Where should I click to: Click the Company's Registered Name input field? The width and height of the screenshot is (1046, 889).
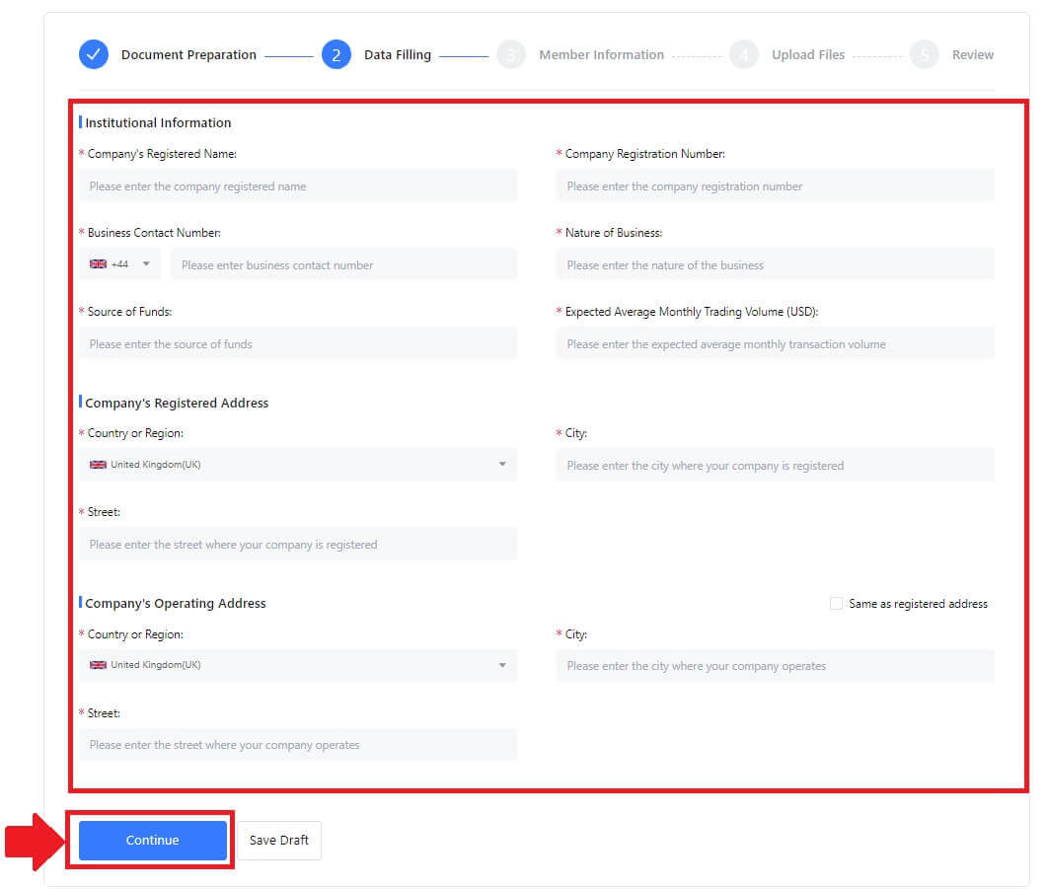pos(301,185)
